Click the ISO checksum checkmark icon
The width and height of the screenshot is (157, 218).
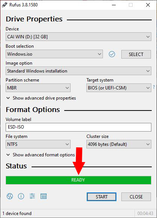click(x=112, y=54)
